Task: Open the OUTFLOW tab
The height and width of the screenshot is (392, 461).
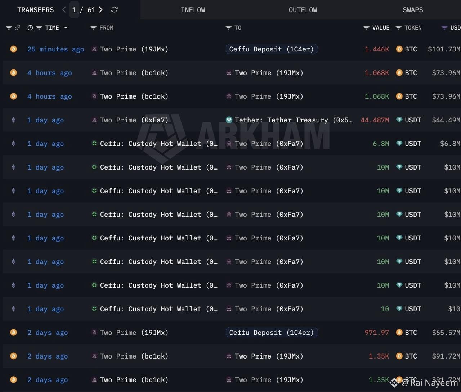Action: coord(303,10)
